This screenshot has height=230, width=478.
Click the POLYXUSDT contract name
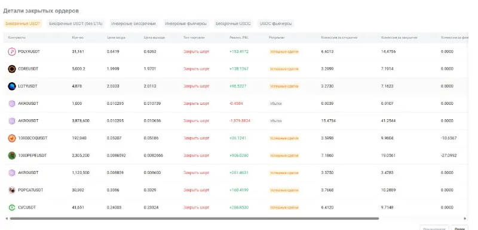coord(29,52)
